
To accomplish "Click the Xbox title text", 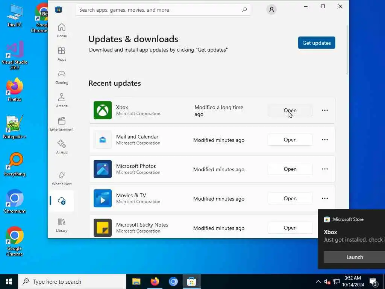I will click(122, 107).
